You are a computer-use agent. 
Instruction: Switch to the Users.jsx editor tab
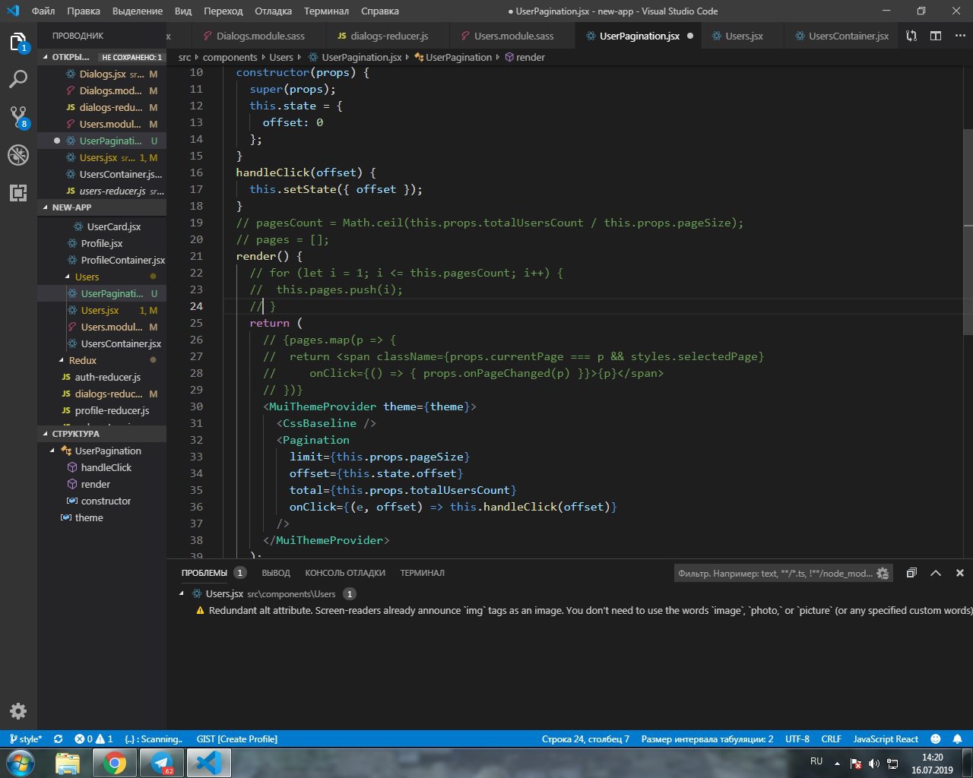tap(743, 36)
